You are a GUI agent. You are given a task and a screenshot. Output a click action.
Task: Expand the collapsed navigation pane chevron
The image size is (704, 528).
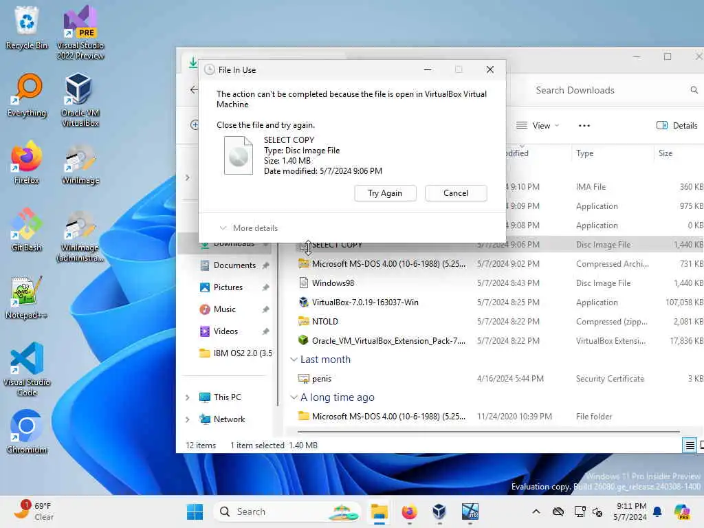(188, 178)
